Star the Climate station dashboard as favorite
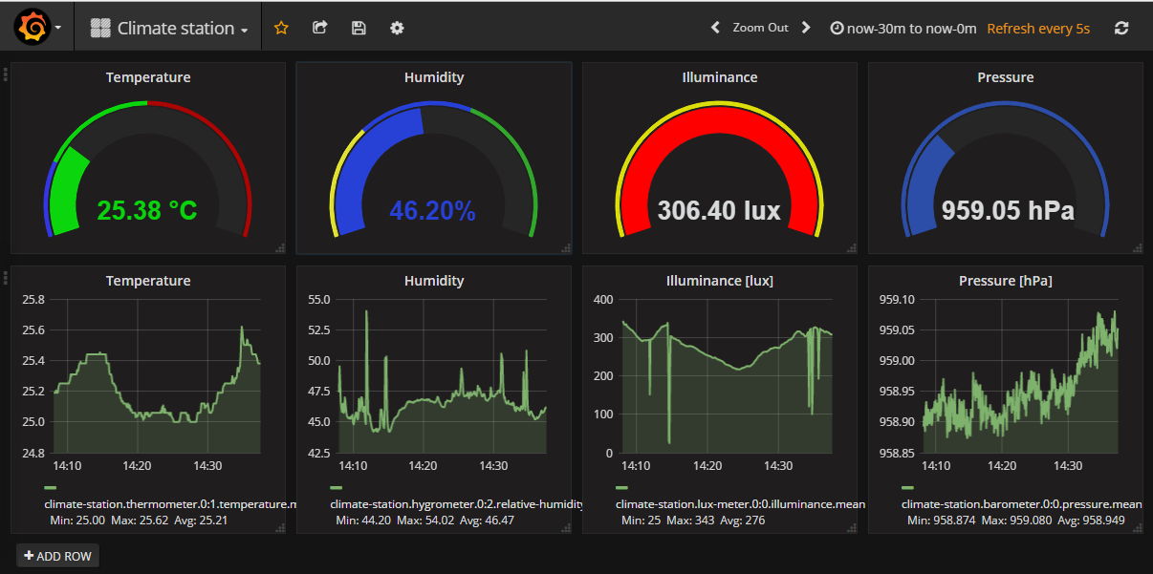This screenshot has width=1153, height=574. [281, 28]
